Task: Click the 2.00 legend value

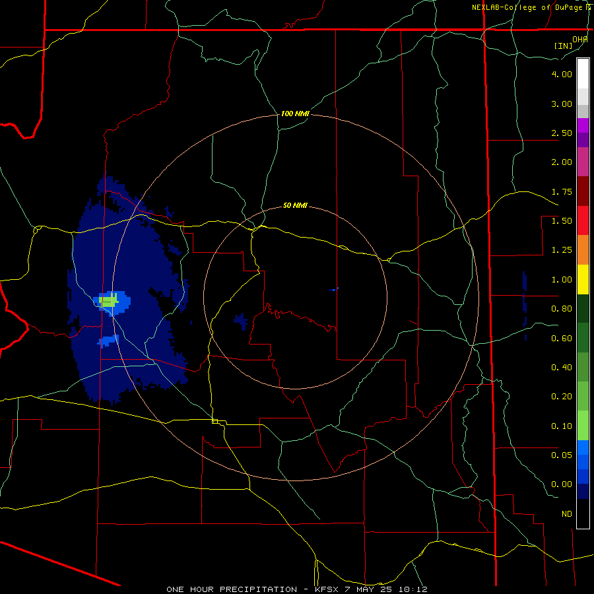Action: coord(562,162)
